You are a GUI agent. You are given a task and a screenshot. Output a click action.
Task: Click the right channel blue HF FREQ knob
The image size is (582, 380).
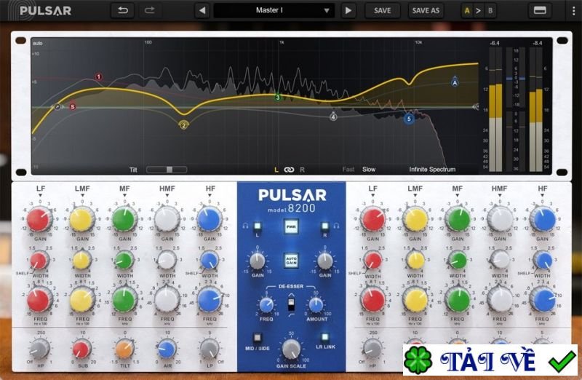(x=542, y=300)
